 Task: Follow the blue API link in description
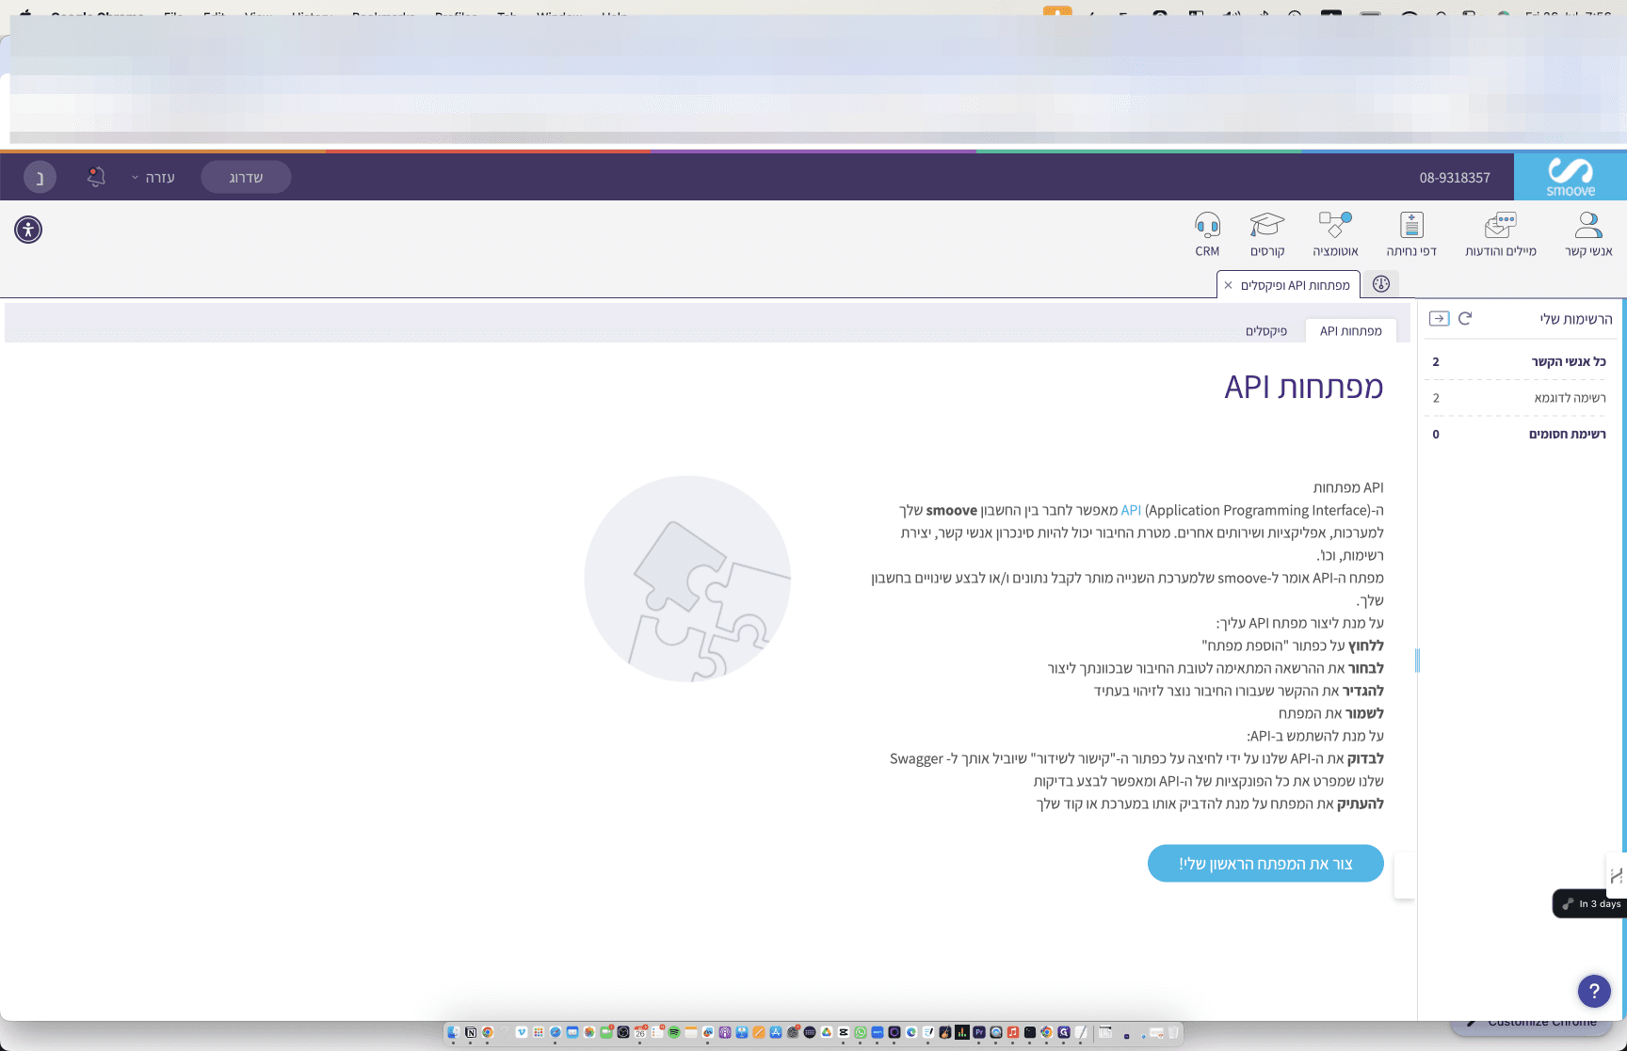(x=1131, y=510)
